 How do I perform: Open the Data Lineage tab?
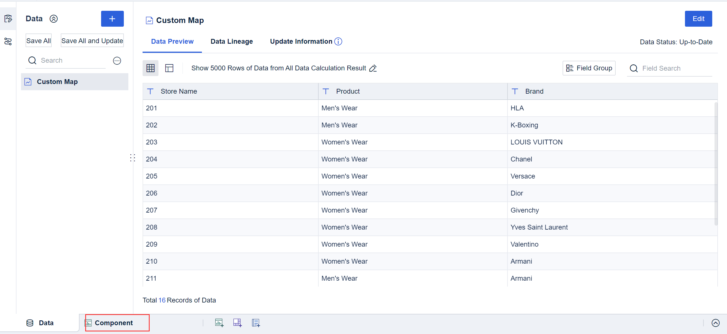232,41
